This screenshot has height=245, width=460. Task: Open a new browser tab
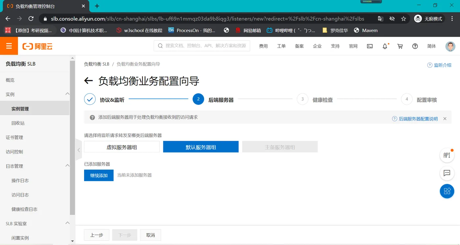coord(97,6)
